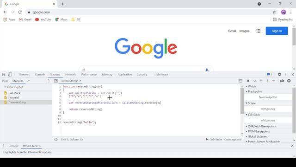296x167 pixels.
Task: Open the issues counter badge
Action: (x=269, y=74)
